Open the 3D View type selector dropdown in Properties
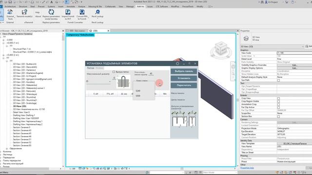The height and width of the screenshot is (175, 312). tap(272, 47)
